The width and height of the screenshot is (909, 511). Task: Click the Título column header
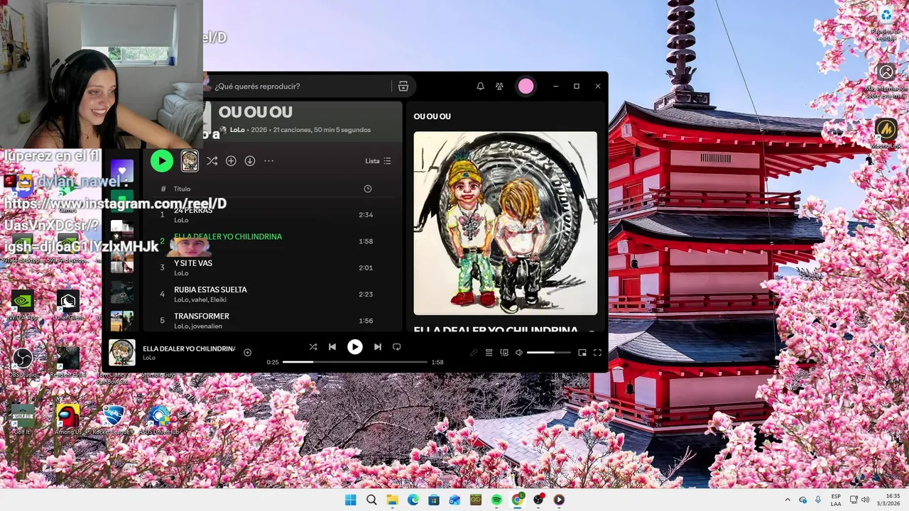click(x=183, y=189)
